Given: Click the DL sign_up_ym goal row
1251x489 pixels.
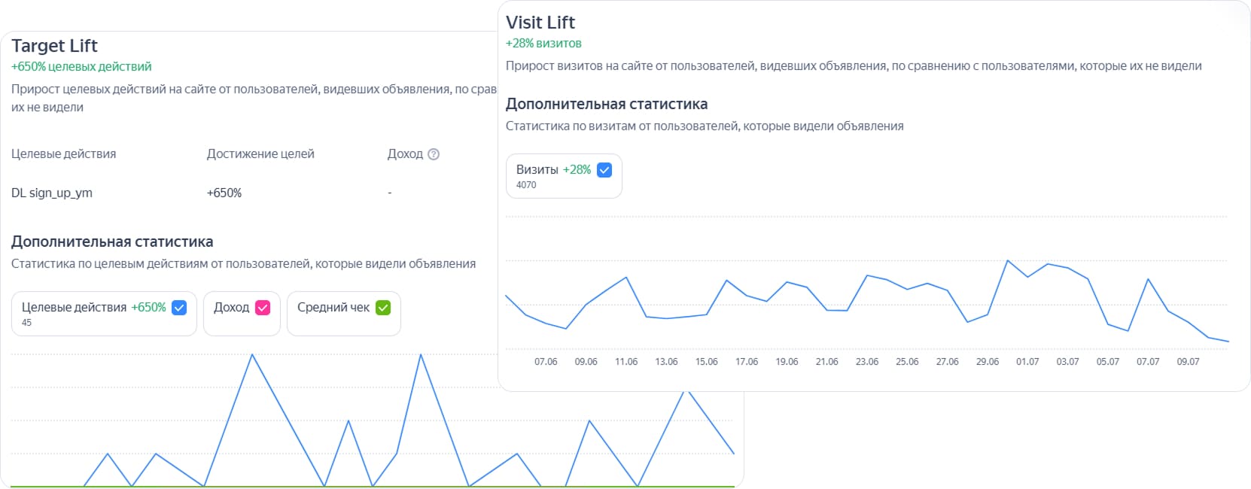Looking at the screenshot, I should click(52, 193).
